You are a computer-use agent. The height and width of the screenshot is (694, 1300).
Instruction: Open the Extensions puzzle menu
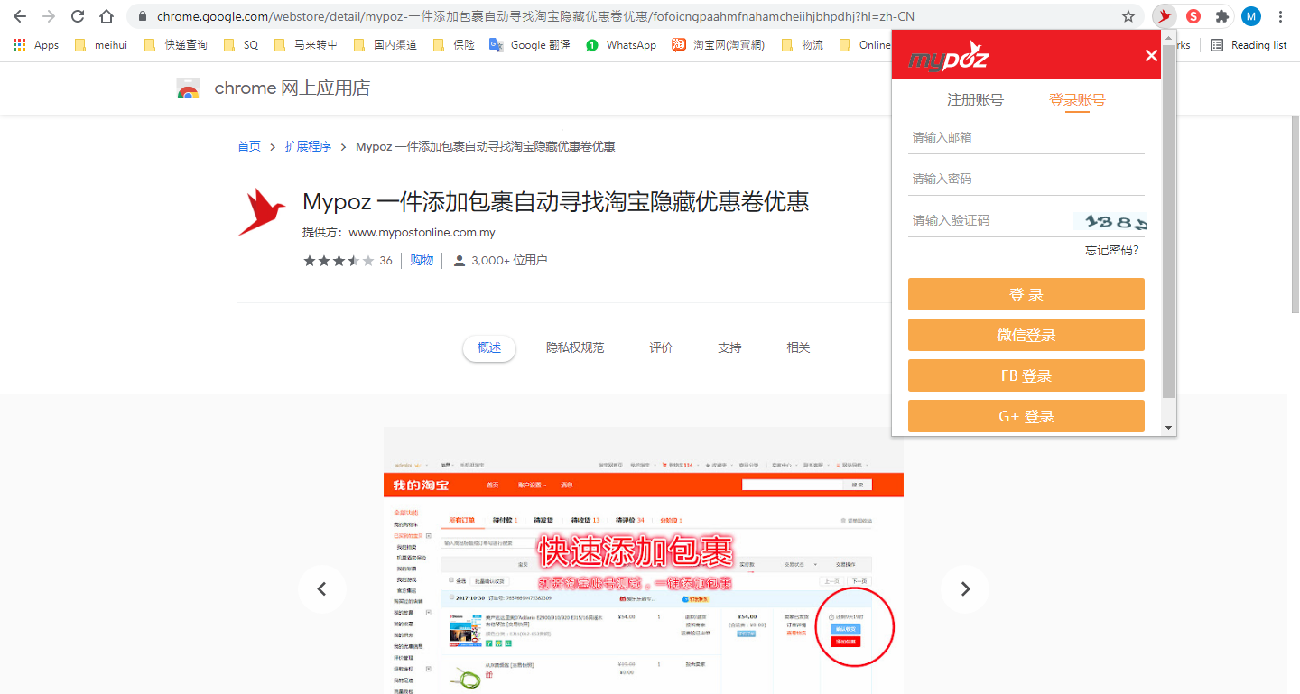pos(1222,16)
